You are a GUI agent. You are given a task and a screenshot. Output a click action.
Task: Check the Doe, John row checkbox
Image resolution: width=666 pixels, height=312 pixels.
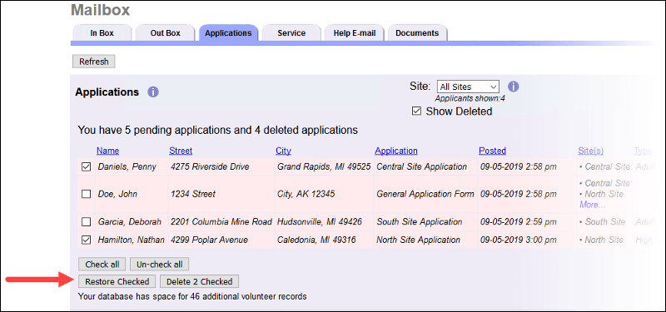(87, 195)
